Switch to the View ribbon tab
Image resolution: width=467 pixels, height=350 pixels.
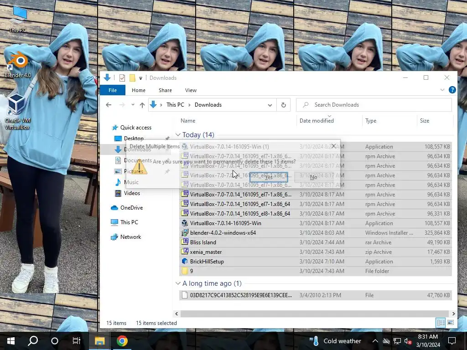point(191,90)
